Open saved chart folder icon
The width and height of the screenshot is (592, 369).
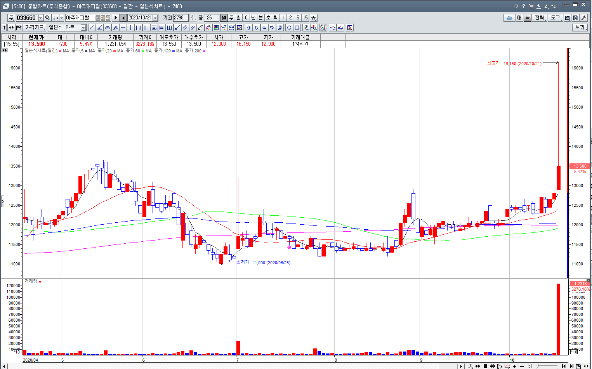point(568,18)
